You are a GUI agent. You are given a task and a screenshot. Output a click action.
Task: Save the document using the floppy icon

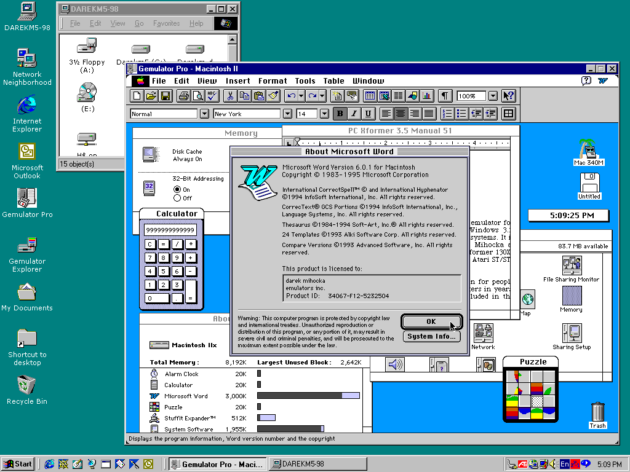click(165, 96)
